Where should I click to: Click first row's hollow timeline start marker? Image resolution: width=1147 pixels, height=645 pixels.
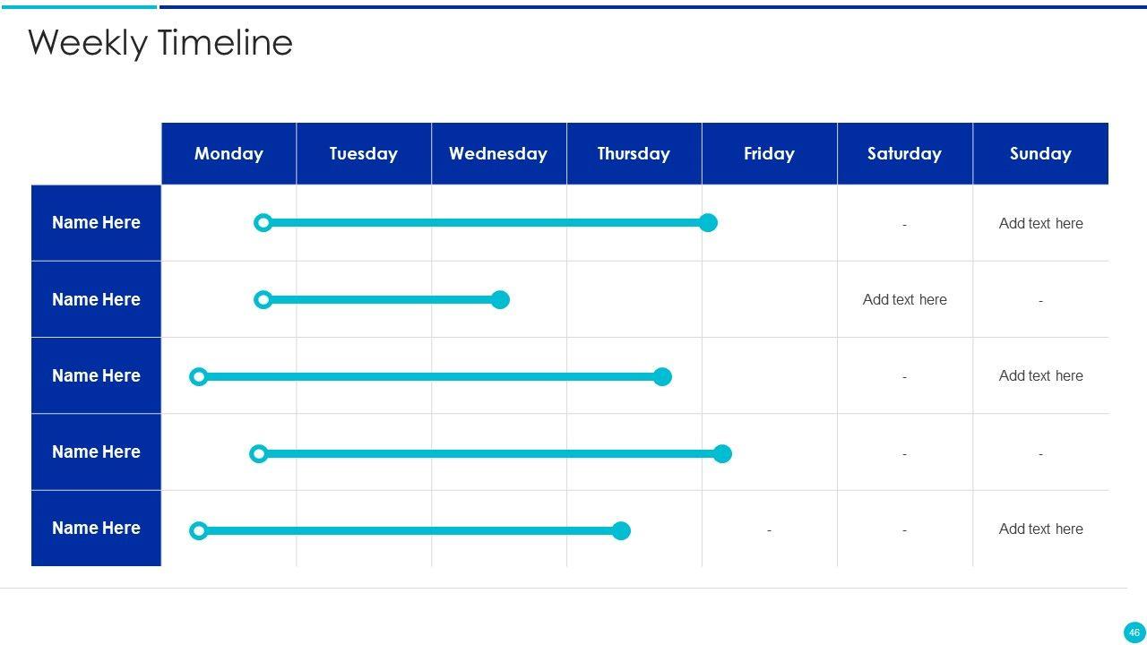coord(263,223)
